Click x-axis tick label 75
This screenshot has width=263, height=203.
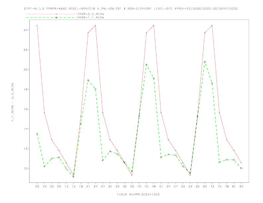[219, 186]
